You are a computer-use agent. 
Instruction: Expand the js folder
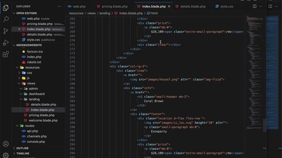[28, 78]
